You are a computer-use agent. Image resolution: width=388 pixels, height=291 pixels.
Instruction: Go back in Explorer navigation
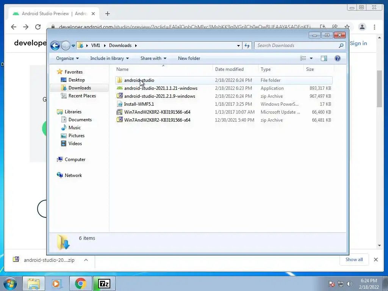click(55, 45)
